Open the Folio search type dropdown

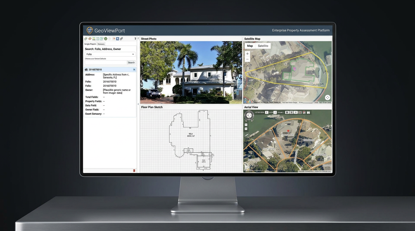[133, 54]
